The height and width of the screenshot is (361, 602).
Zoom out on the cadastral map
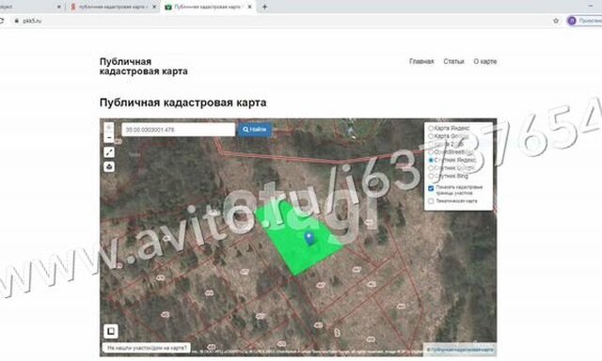point(109,137)
